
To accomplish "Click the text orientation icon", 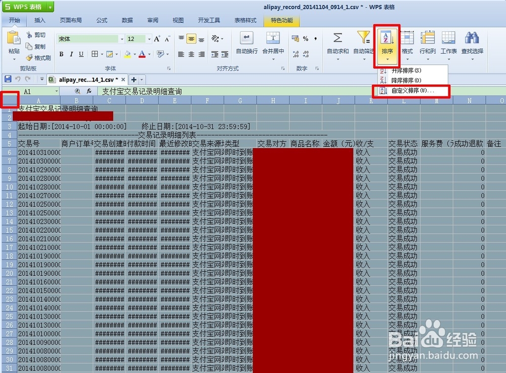I will tap(215, 39).
